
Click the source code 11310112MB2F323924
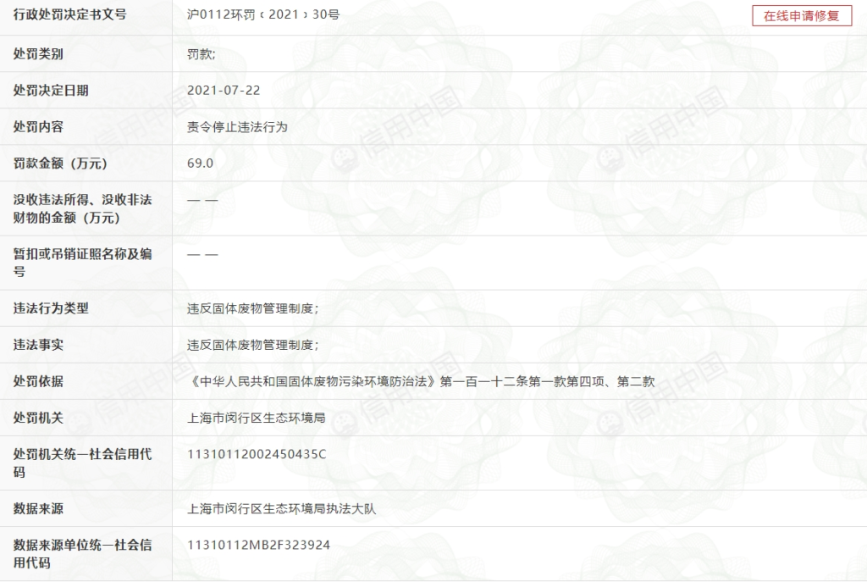click(258, 546)
